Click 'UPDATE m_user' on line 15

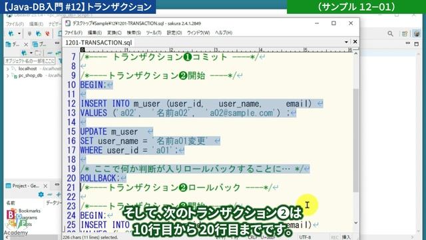click(109, 132)
